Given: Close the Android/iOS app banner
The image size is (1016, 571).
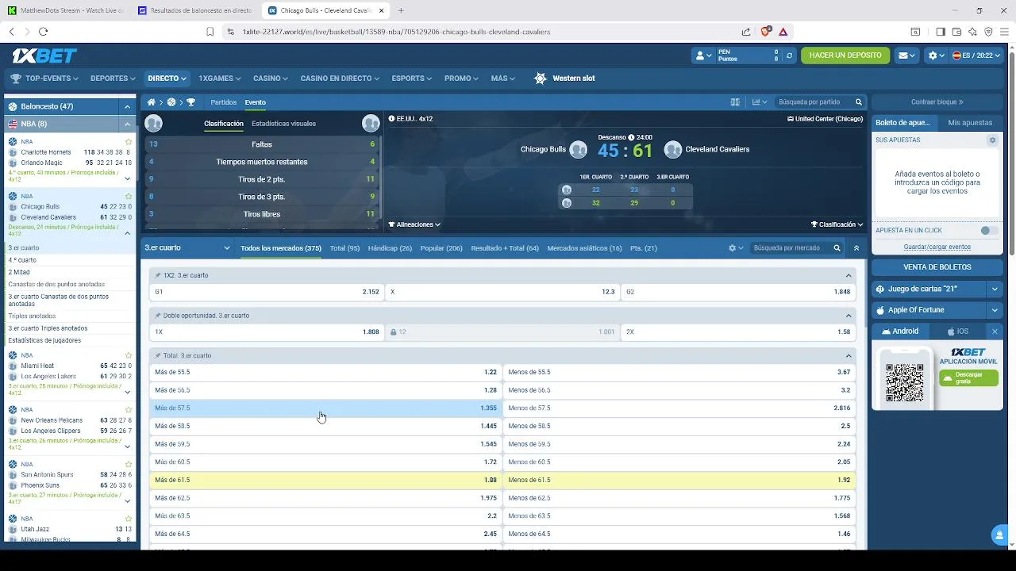Looking at the screenshot, I should click(x=995, y=331).
